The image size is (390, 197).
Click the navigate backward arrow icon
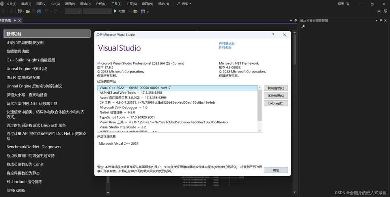coord(3,11)
